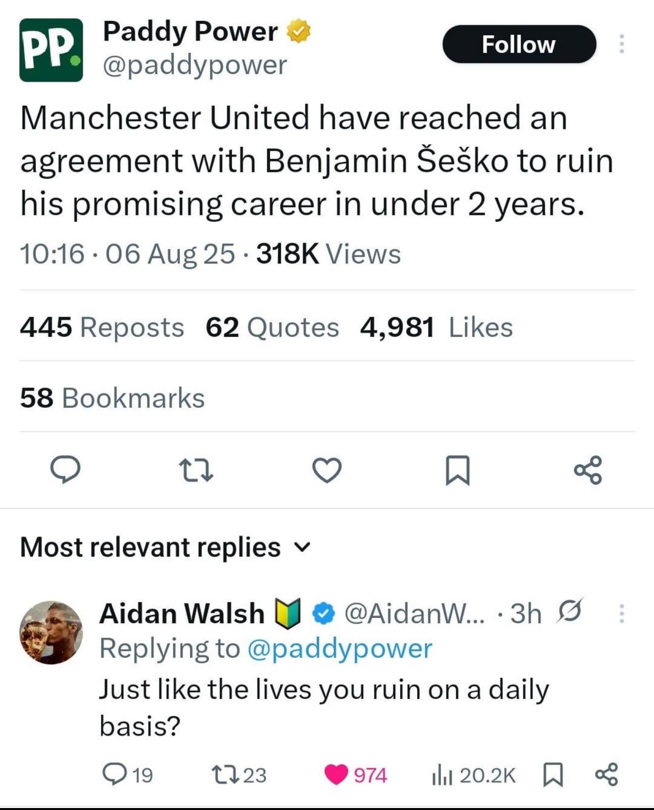Open the Grok icon on Aidan's reply
Viewport: 654px width, 810px height.
[x=569, y=611]
